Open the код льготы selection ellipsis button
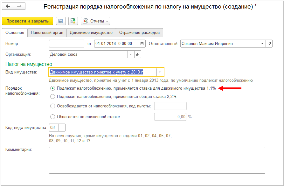 click(x=183, y=106)
